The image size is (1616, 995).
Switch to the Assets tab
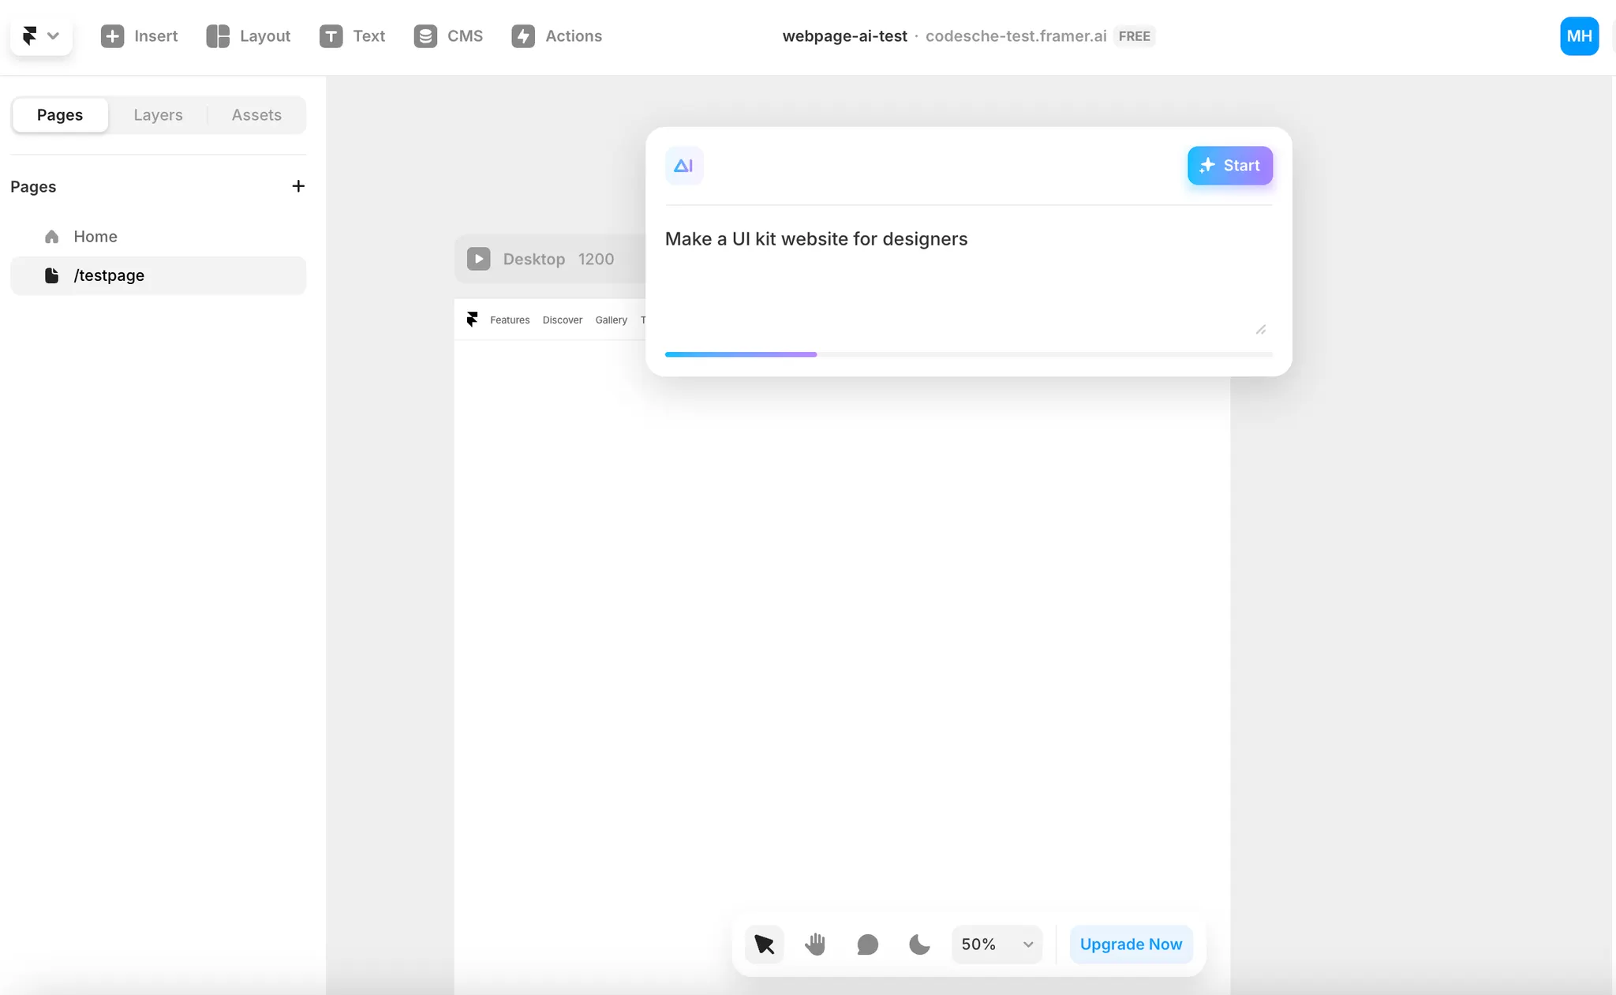click(256, 115)
